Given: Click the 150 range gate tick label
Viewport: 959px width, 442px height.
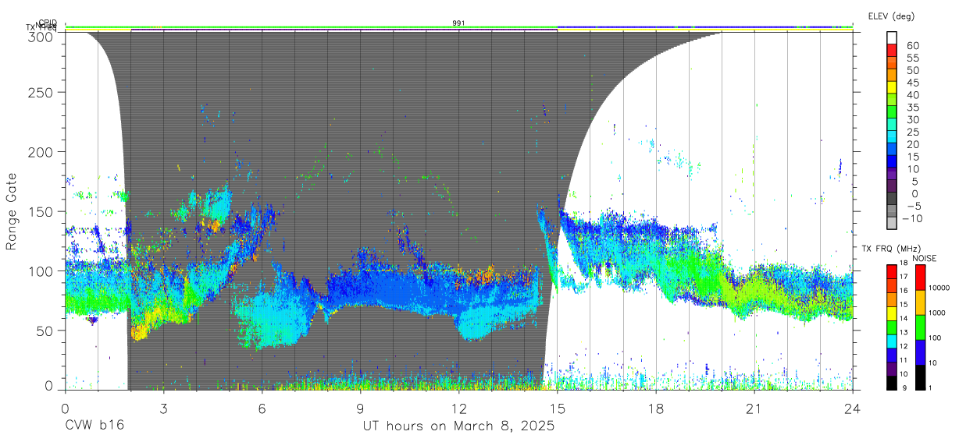Looking at the screenshot, I should tap(42, 211).
